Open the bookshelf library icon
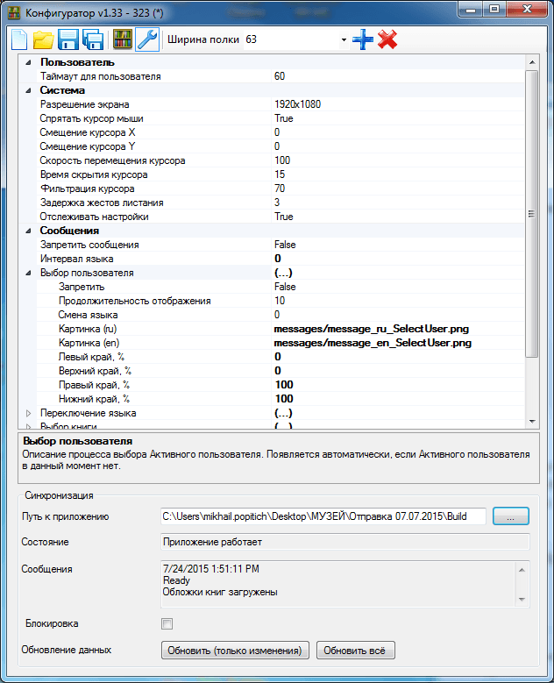 pyautogui.click(x=123, y=39)
